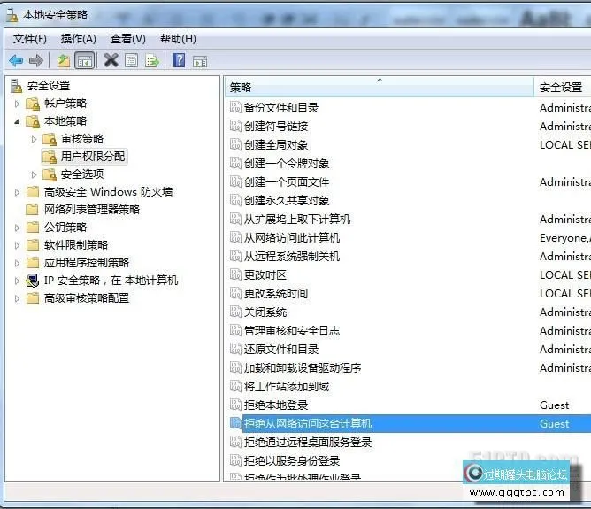Screen dimensions: 591x509
Task: Click the 高级审核策略配置 folder icon
Action: click(x=33, y=298)
